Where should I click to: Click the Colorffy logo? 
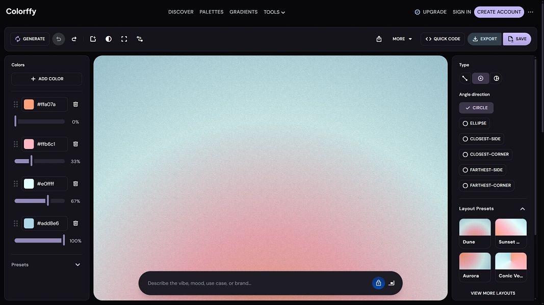click(x=21, y=11)
